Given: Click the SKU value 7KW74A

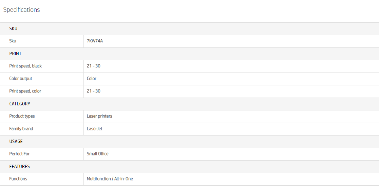Looking at the screenshot, I should [x=95, y=41].
